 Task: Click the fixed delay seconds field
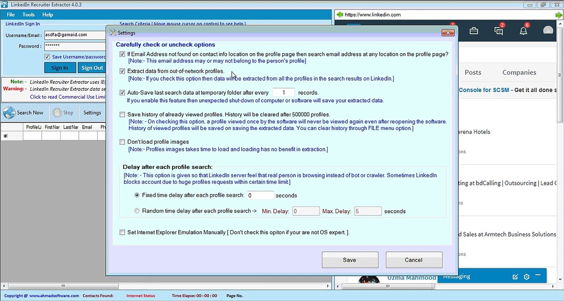point(261,195)
